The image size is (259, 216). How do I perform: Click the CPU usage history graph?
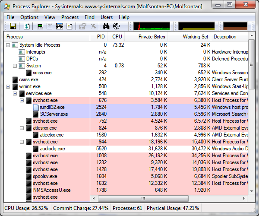(152, 26)
